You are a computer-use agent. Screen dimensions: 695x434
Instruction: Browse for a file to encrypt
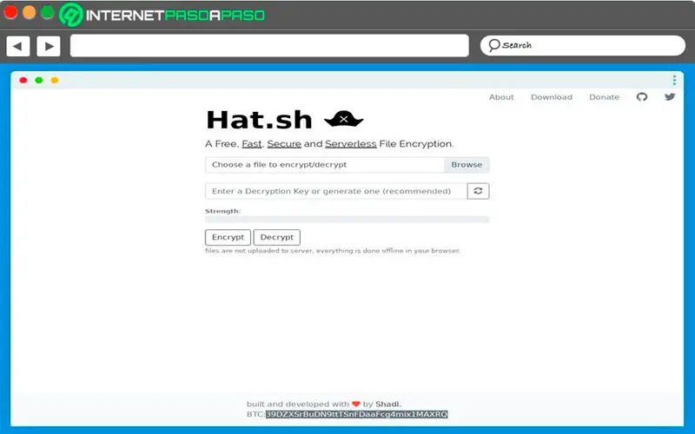point(467,165)
